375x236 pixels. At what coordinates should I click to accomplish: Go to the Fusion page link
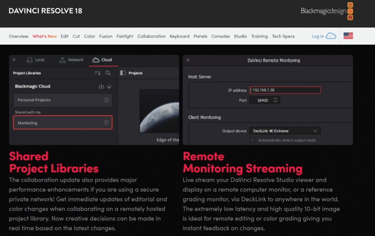pyautogui.click(x=106, y=36)
